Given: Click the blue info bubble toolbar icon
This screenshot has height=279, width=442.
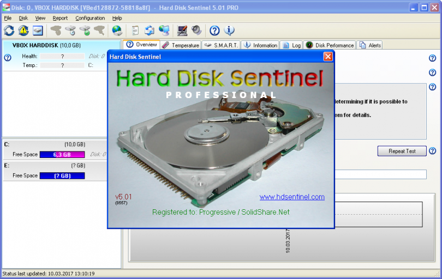Looking at the screenshot, I should click(229, 31).
